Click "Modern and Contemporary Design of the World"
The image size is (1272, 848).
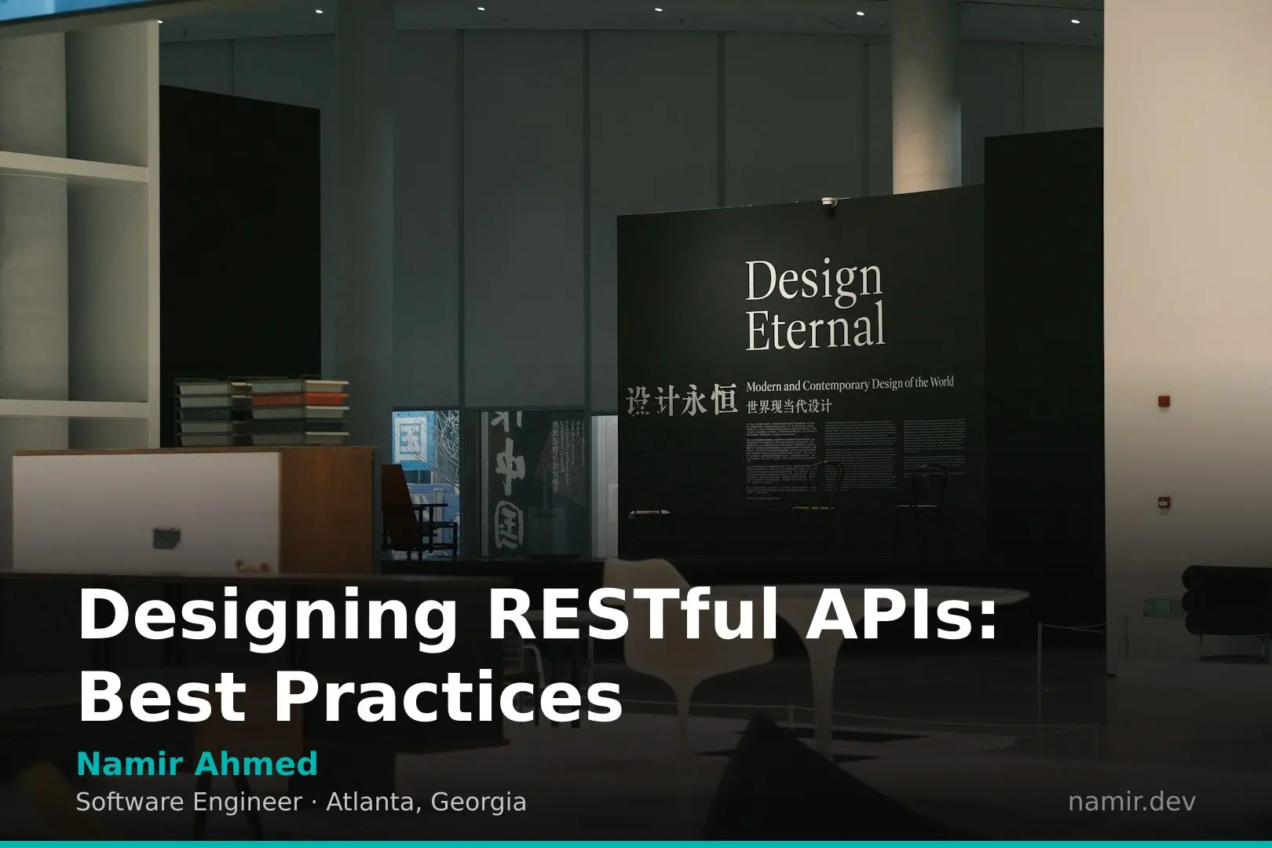[850, 384]
